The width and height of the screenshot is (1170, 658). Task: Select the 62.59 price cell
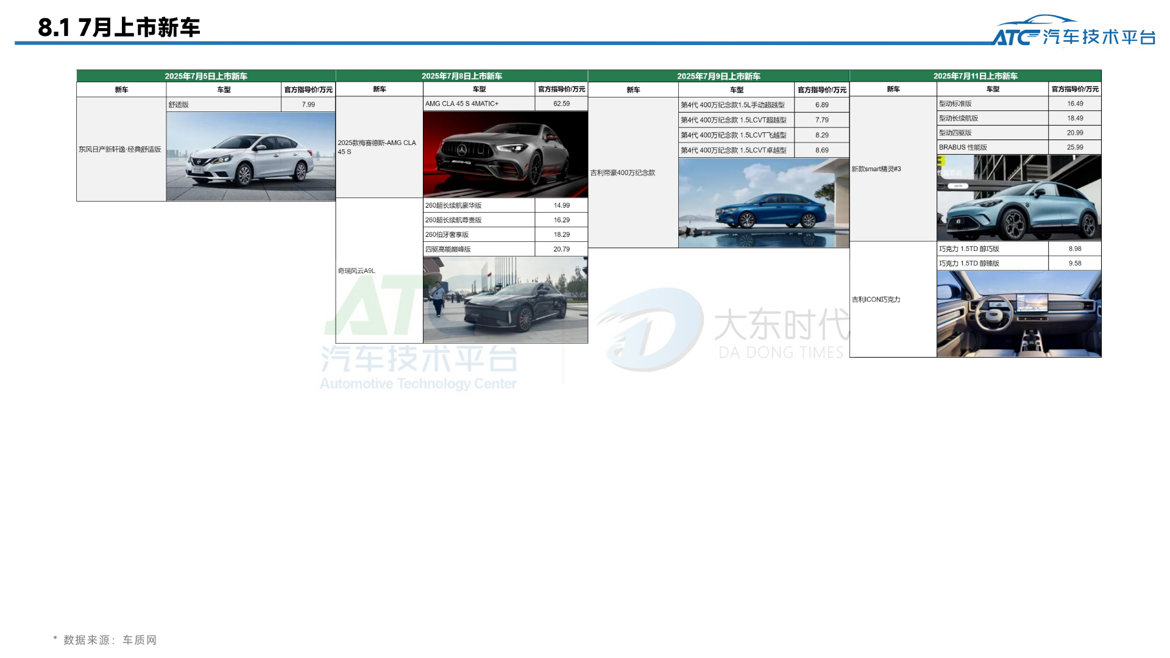pyautogui.click(x=561, y=104)
